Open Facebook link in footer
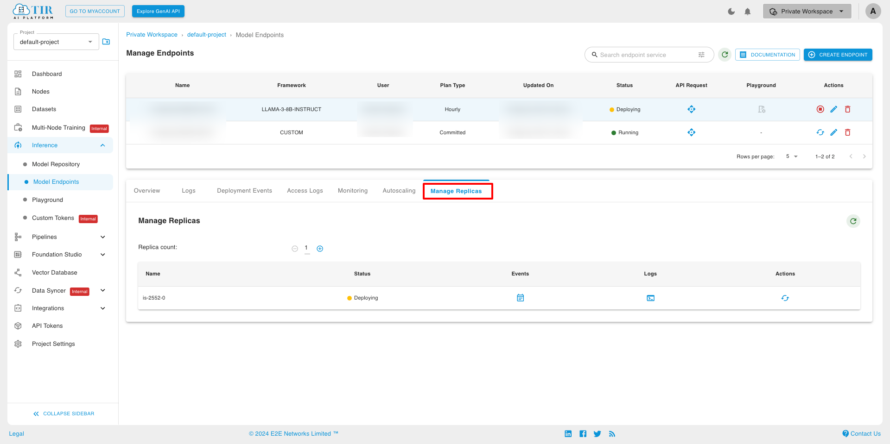The height and width of the screenshot is (444, 890). 583,434
